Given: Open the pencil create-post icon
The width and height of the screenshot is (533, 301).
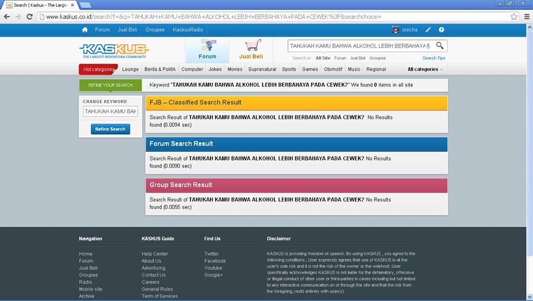Looking at the screenshot, I should 428,29.
